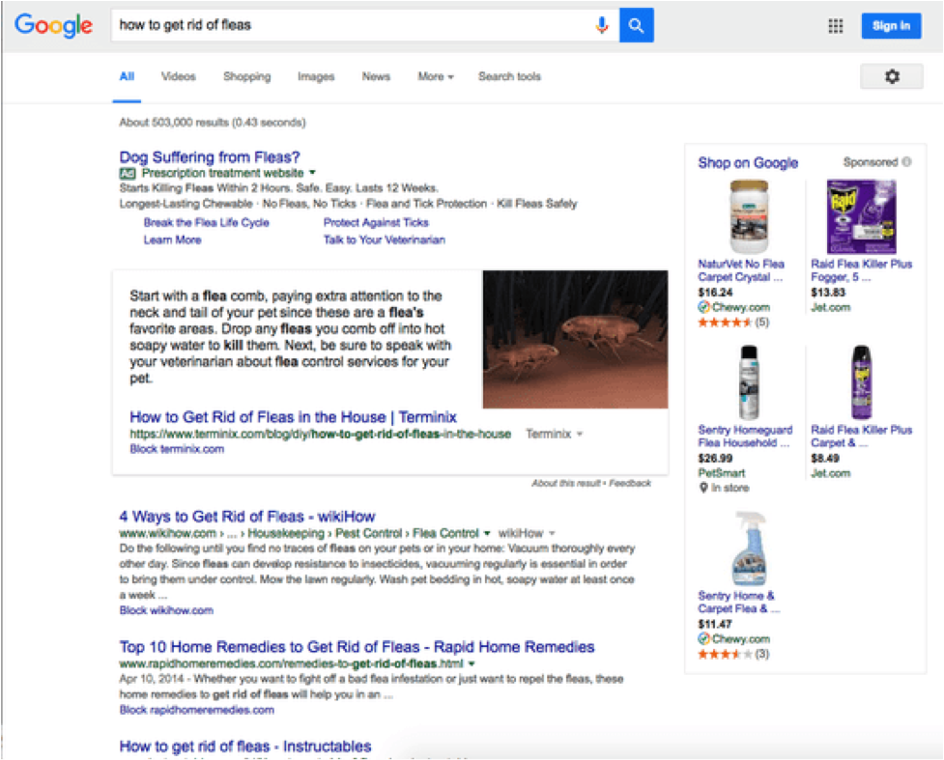Click the About 503,000 results text
This screenshot has width=944, height=760.
coord(212,122)
